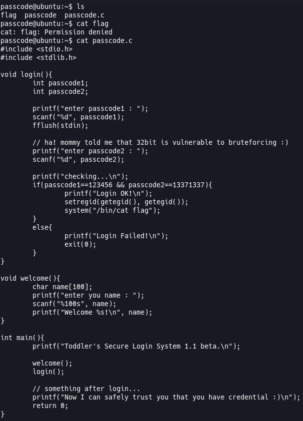Click 'passcode.c' in the ls output
Viewport: 303px width, 421px height.
click(84, 15)
